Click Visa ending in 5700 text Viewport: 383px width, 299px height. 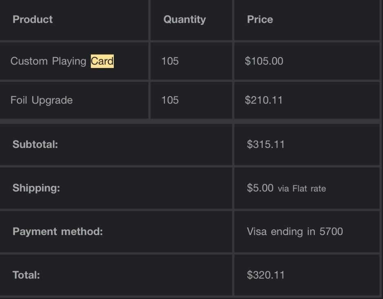pos(295,231)
